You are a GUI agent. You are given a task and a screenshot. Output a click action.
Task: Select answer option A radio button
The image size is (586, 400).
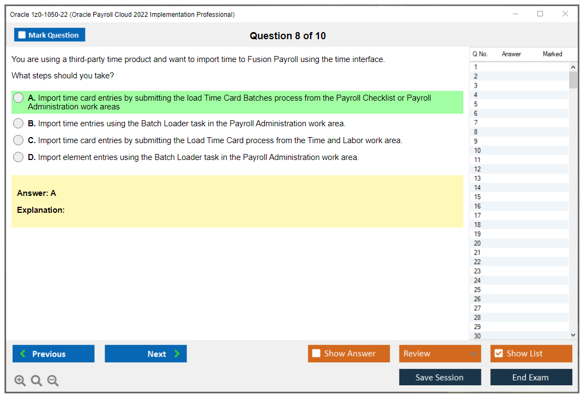tap(18, 97)
